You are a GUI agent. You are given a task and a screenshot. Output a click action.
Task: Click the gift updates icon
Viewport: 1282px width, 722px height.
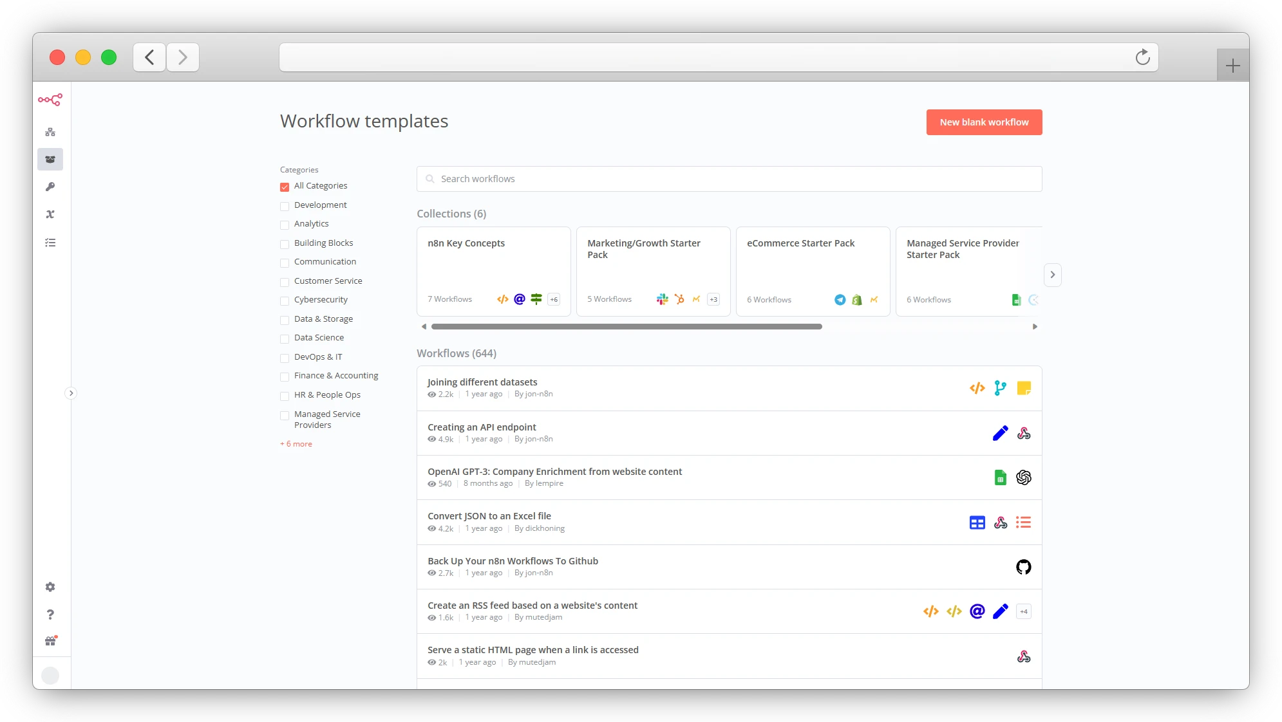[50, 642]
